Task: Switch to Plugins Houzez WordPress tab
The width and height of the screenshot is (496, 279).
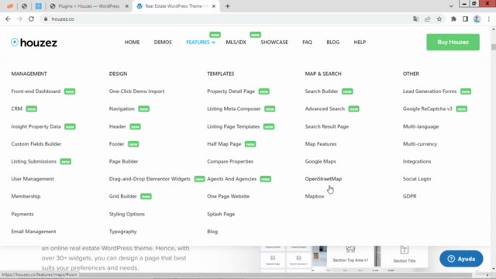Action: [89, 6]
